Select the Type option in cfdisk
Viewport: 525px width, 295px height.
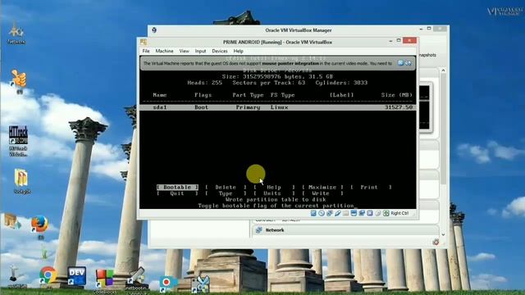coord(226,193)
